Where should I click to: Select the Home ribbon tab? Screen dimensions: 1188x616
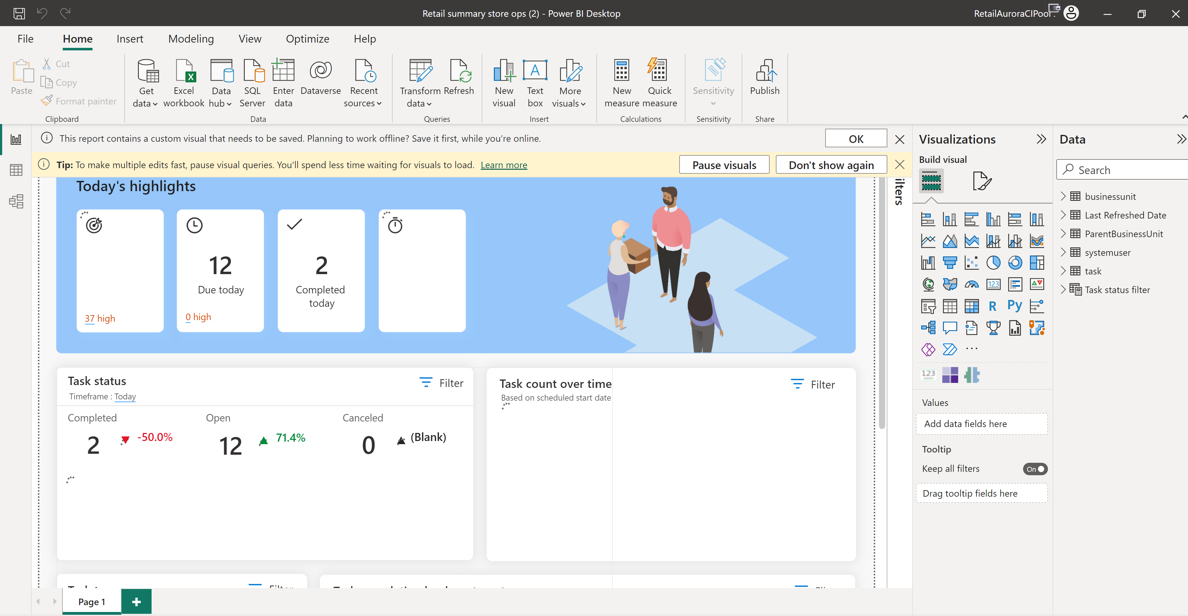point(78,37)
